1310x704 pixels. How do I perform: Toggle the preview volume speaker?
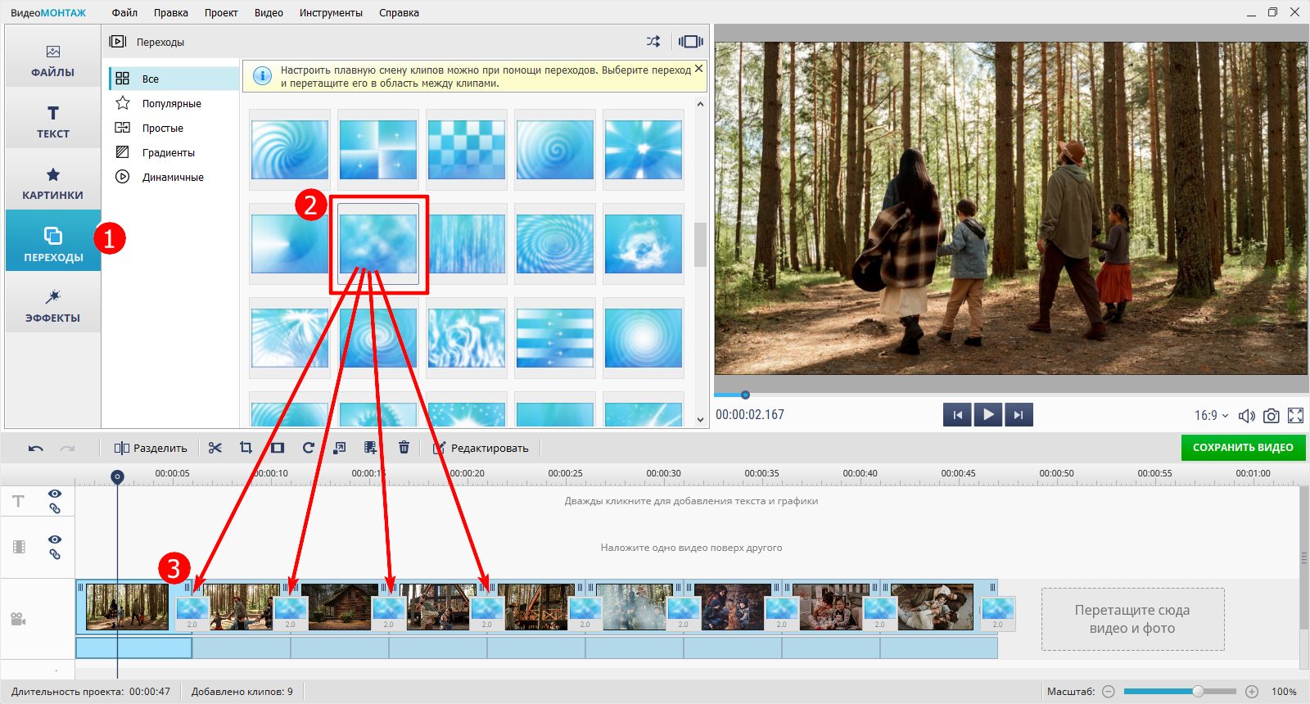1246,416
